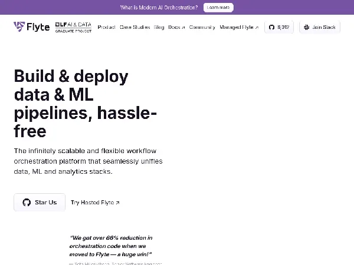Open the Managed Flyte link
354x265 pixels.
(239, 27)
